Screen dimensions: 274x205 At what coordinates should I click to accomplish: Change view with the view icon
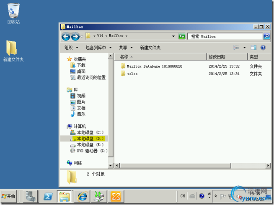click(236, 47)
